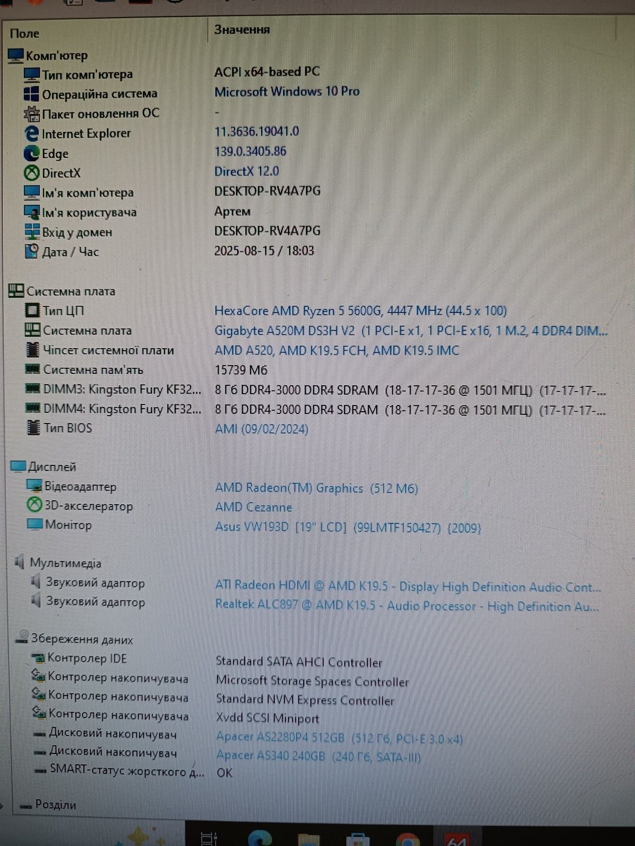Open the 11.3636.19041.0 Internet Explorer version link

pos(257,131)
